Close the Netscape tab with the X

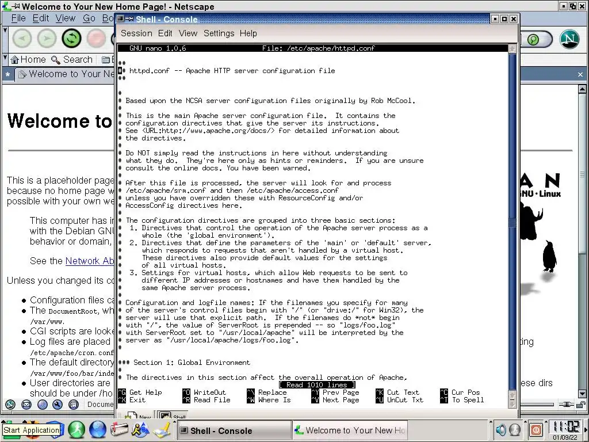[x=580, y=74]
